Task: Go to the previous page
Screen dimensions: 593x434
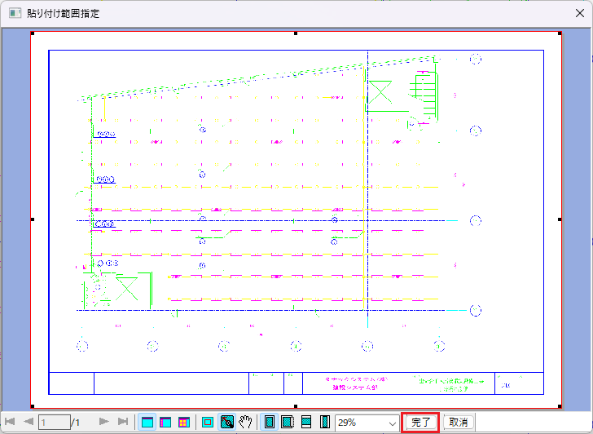Action: (x=29, y=422)
